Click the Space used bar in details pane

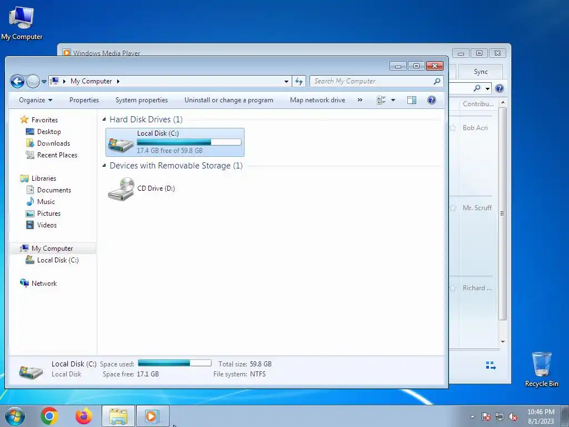point(174,363)
